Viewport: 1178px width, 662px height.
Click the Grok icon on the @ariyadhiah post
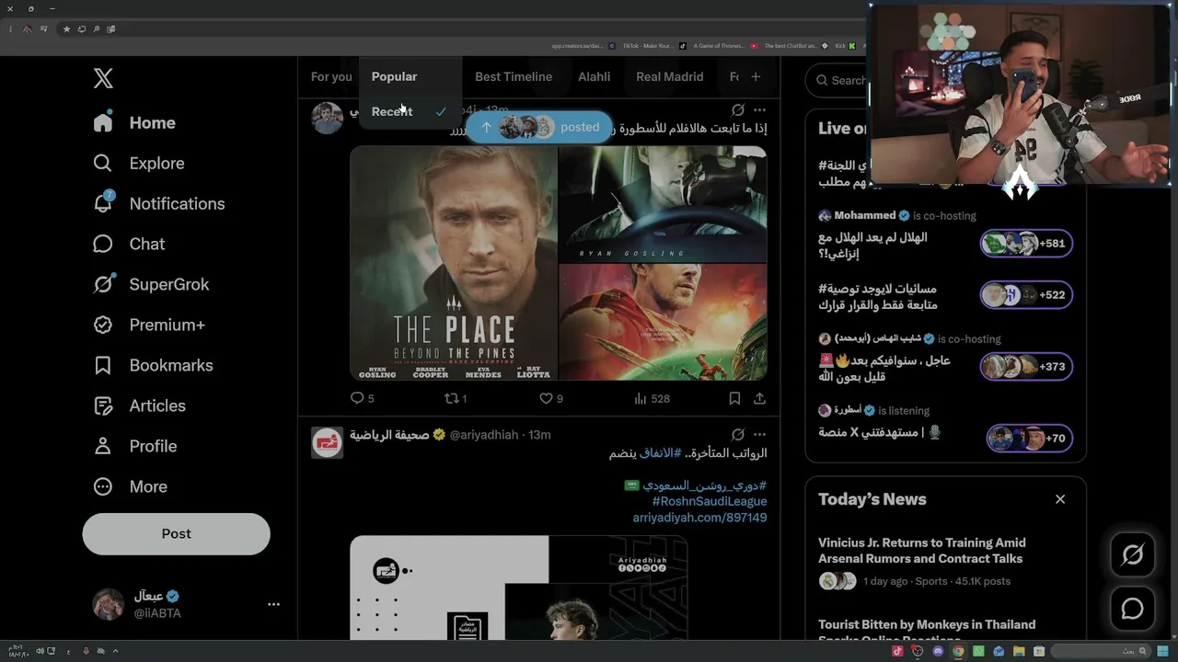(x=737, y=434)
